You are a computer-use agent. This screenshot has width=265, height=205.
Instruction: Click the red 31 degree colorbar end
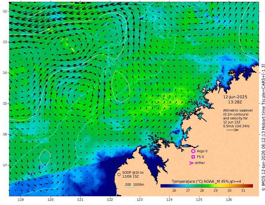click(x=250, y=186)
